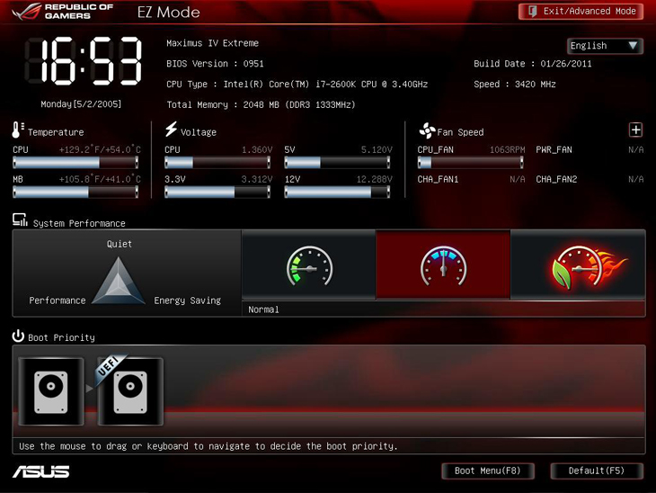The image size is (656, 493).
Task: Click the CPU temperature bar
Action: [75, 163]
